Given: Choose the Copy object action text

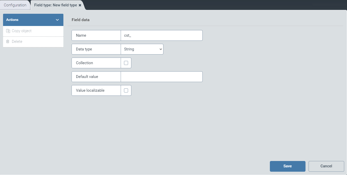Looking at the screenshot, I should click(22, 31).
